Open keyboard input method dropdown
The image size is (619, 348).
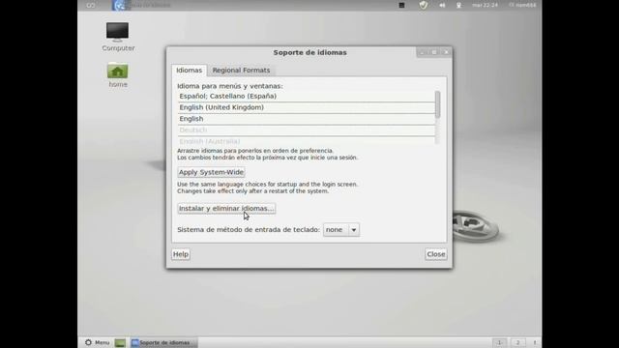(341, 230)
